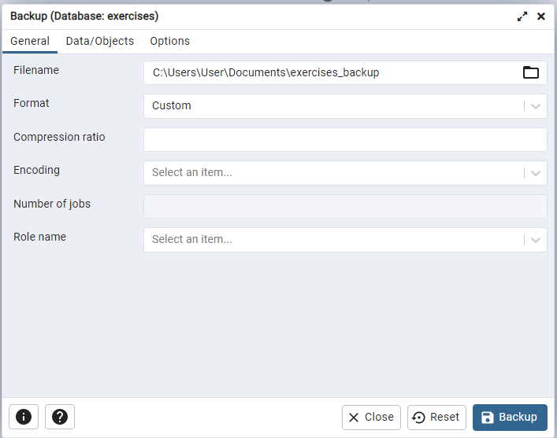
Task: Click the Close button
Action: pyautogui.click(x=371, y=418)
